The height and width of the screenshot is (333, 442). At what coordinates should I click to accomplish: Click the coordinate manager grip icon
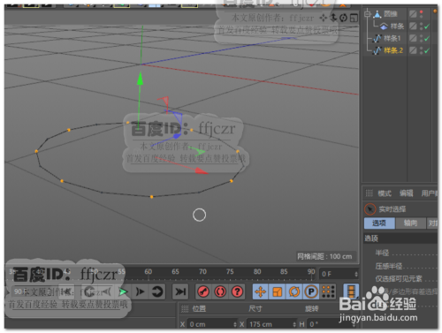click(x=185, y=309)
